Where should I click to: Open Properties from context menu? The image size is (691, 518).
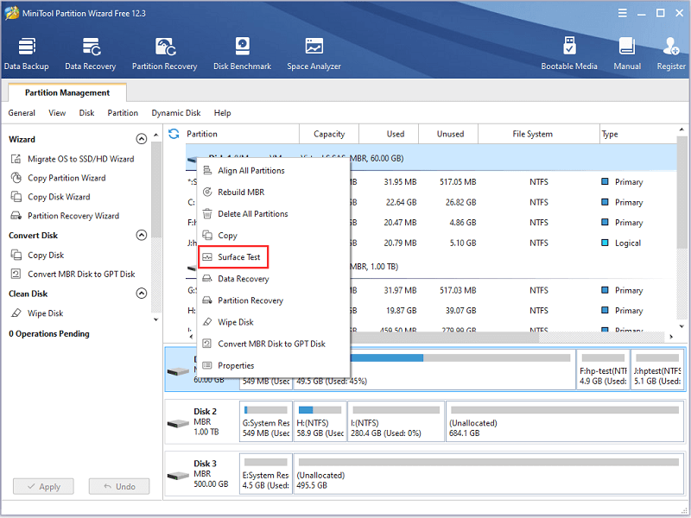(x=273, y=365)
